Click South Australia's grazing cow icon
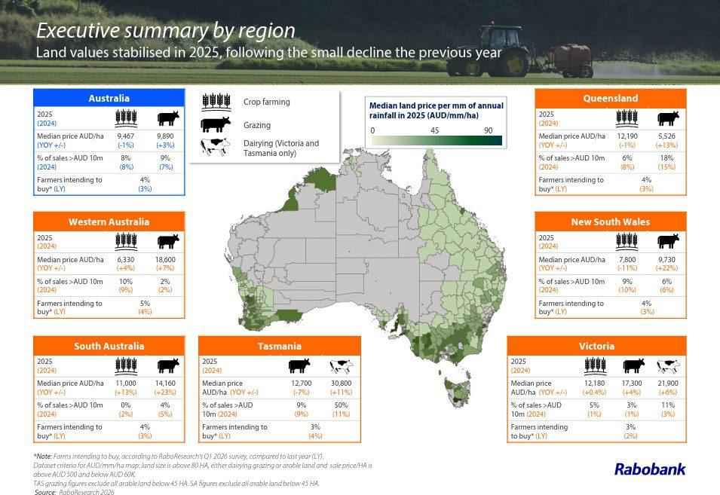This screenshot has width=720, height=495. pyautogui.click(x=168, y=366)
